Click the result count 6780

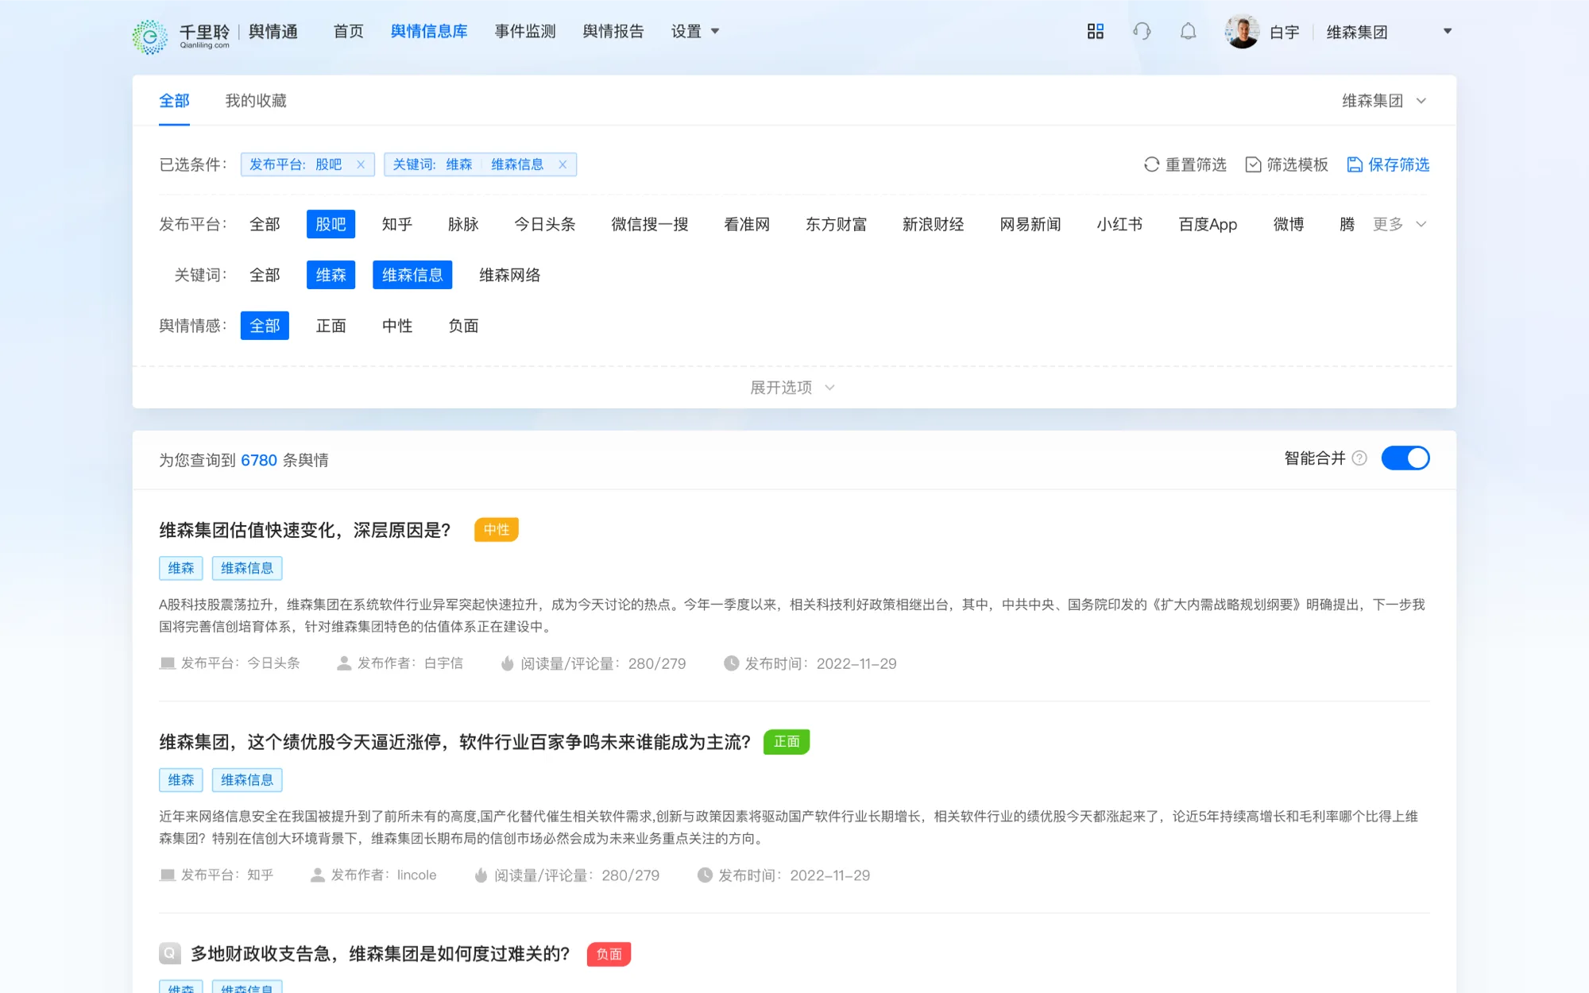point(259,460)
